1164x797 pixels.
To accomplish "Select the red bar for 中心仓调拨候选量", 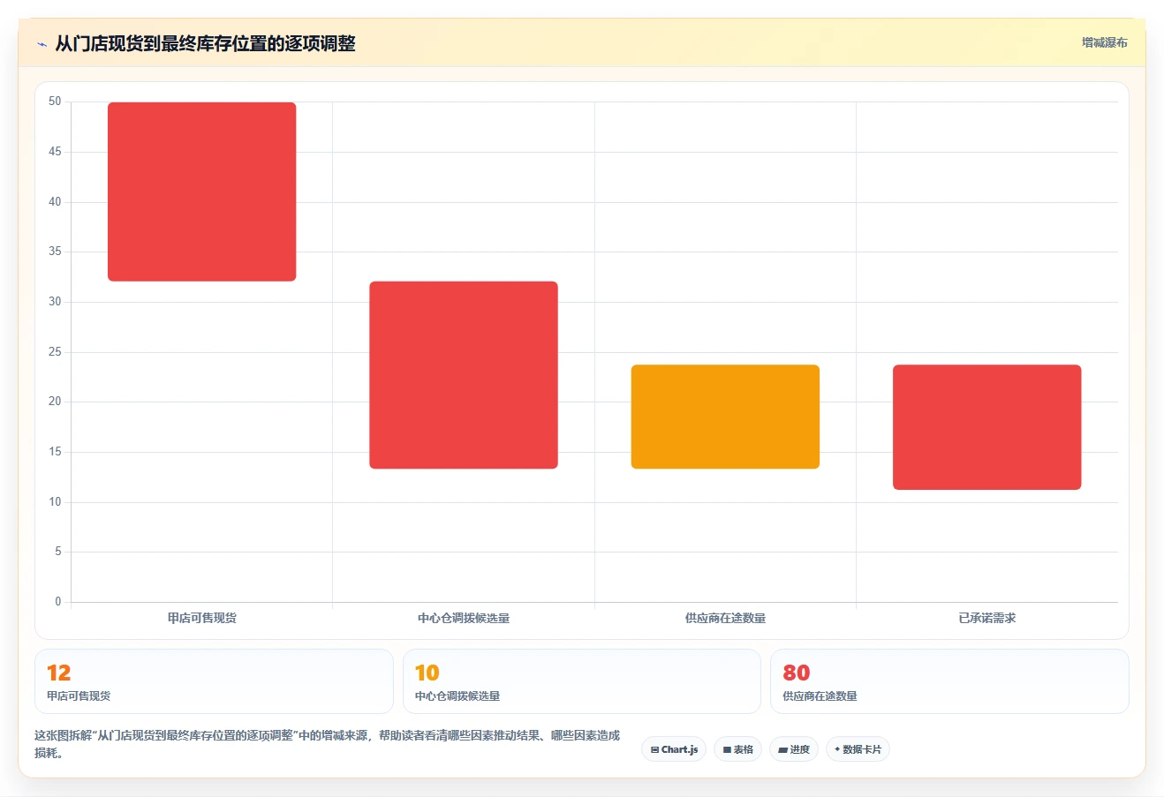I will tap(464, 375).
